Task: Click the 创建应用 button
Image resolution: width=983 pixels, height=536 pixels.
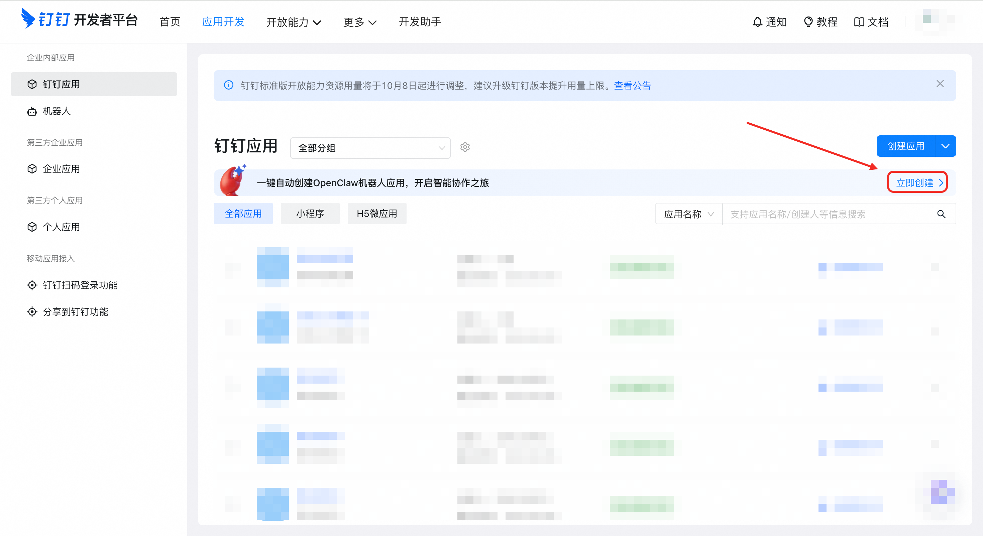Action: click(906, 146)
